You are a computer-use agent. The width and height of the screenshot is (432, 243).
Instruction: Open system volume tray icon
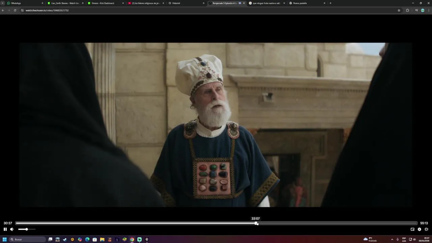[x=414, y=239]
